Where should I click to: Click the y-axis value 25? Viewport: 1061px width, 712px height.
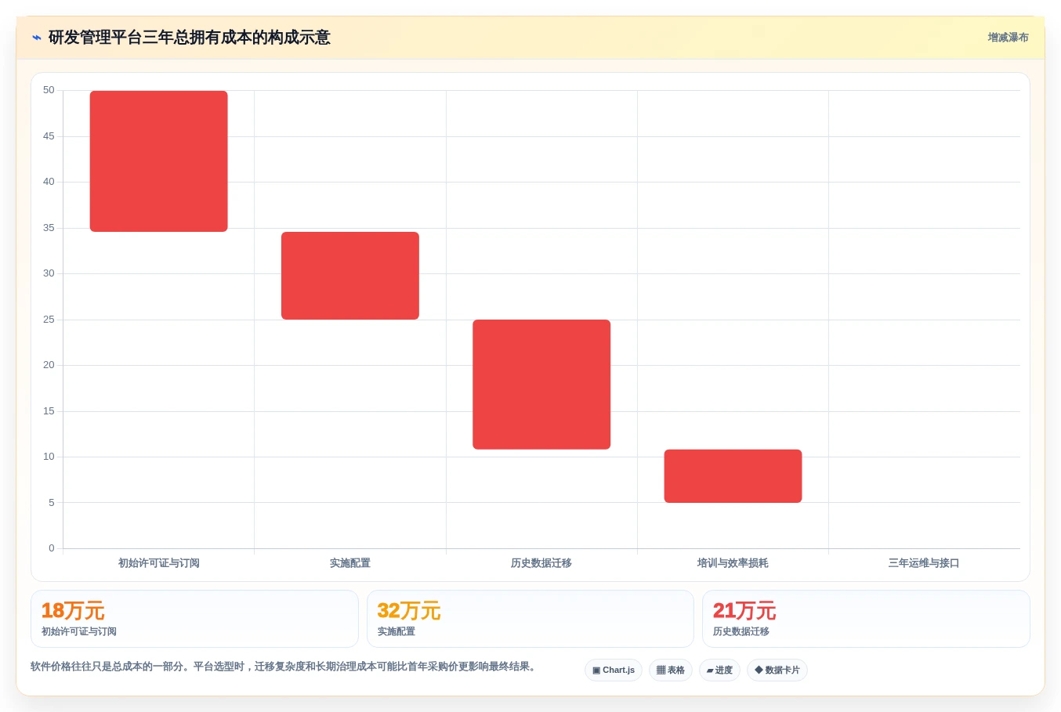click(49, 320)
